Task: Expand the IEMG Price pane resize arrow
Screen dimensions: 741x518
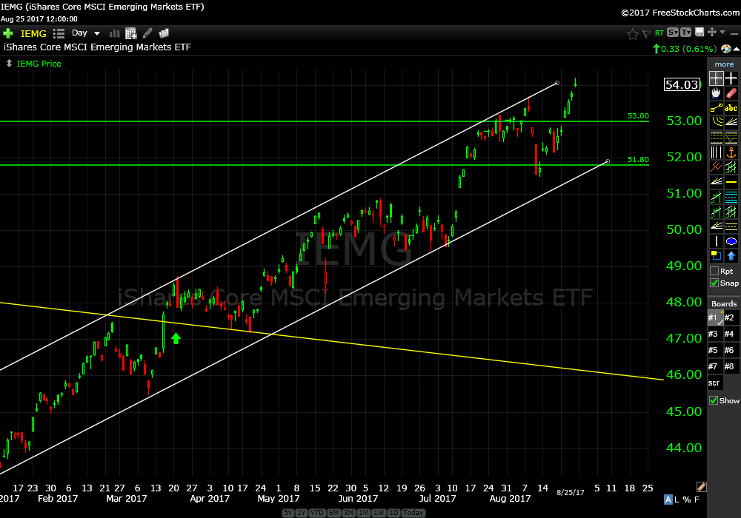Action: (8, 64)
